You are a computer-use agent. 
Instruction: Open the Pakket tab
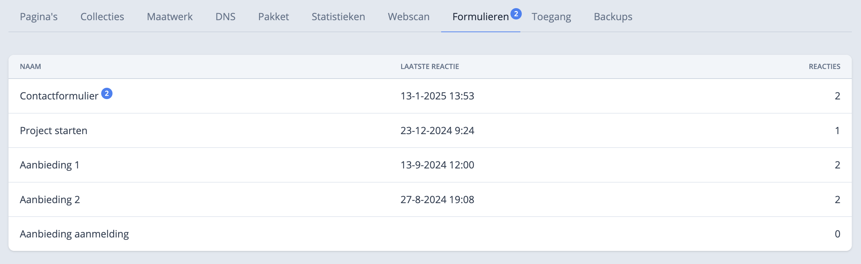coord(273,16)
